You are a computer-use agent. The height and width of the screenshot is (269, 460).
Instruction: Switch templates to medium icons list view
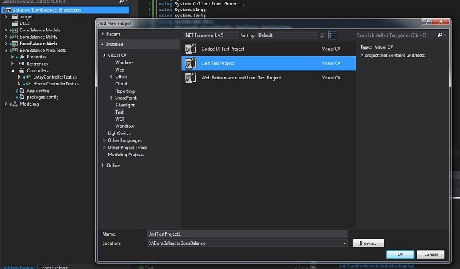click(x=332, y=35)
